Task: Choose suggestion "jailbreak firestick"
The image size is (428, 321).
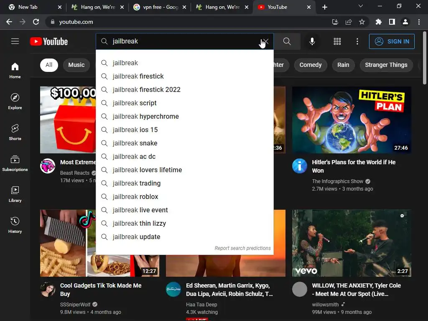Action: coord(184,76)
